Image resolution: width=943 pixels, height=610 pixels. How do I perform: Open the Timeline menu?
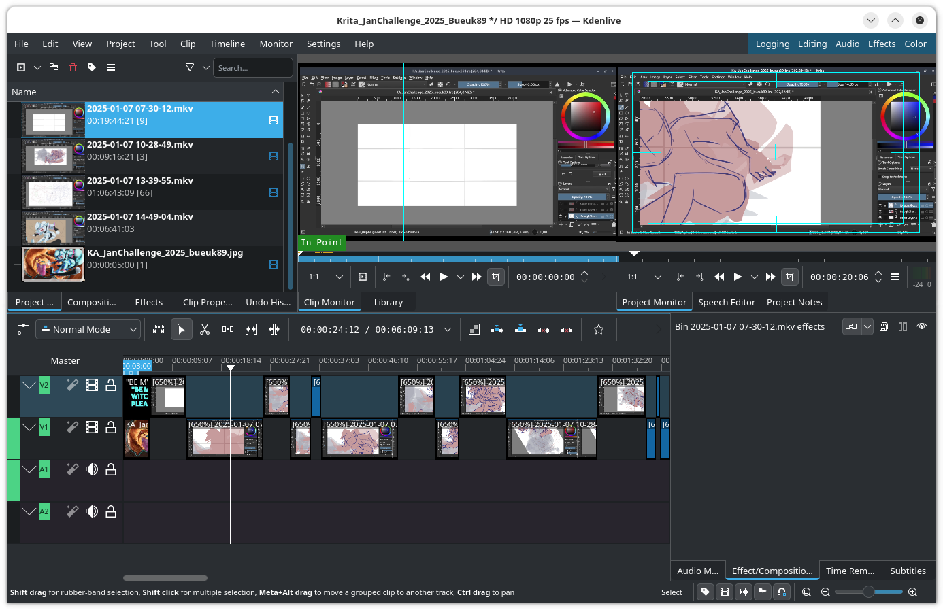point(227,44)
